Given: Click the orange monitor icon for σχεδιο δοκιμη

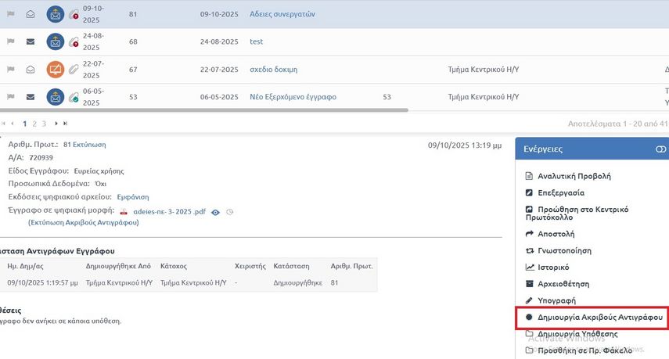Looking at the screenshot, I should (x=55, y=70).
